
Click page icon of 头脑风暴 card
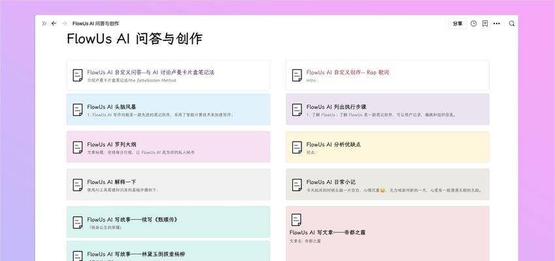(78, 110)
